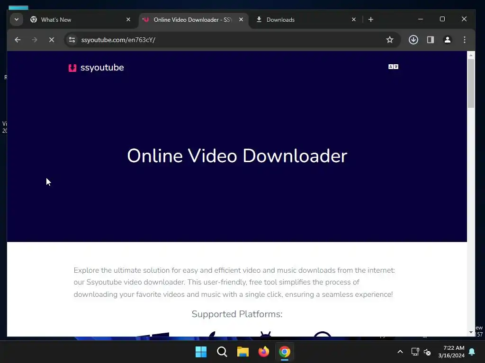This screenshot has width=485, height=363.
Task: Open Chrome three-dot menu
Action: 465,40
